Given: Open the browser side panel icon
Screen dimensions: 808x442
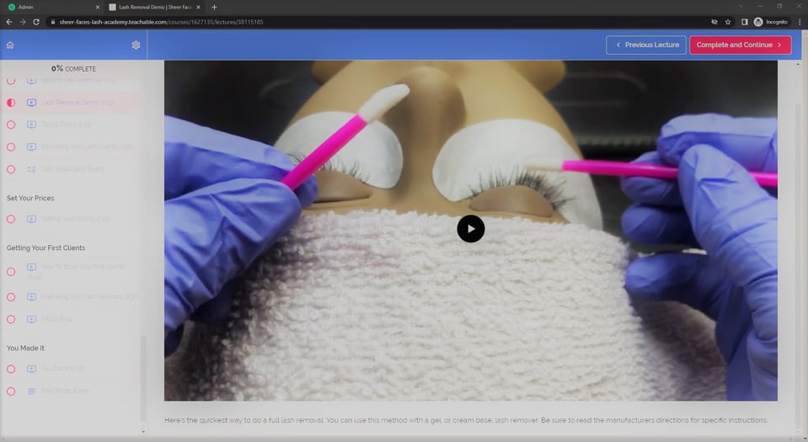Looking at the screenshot, I should (744, 21).
